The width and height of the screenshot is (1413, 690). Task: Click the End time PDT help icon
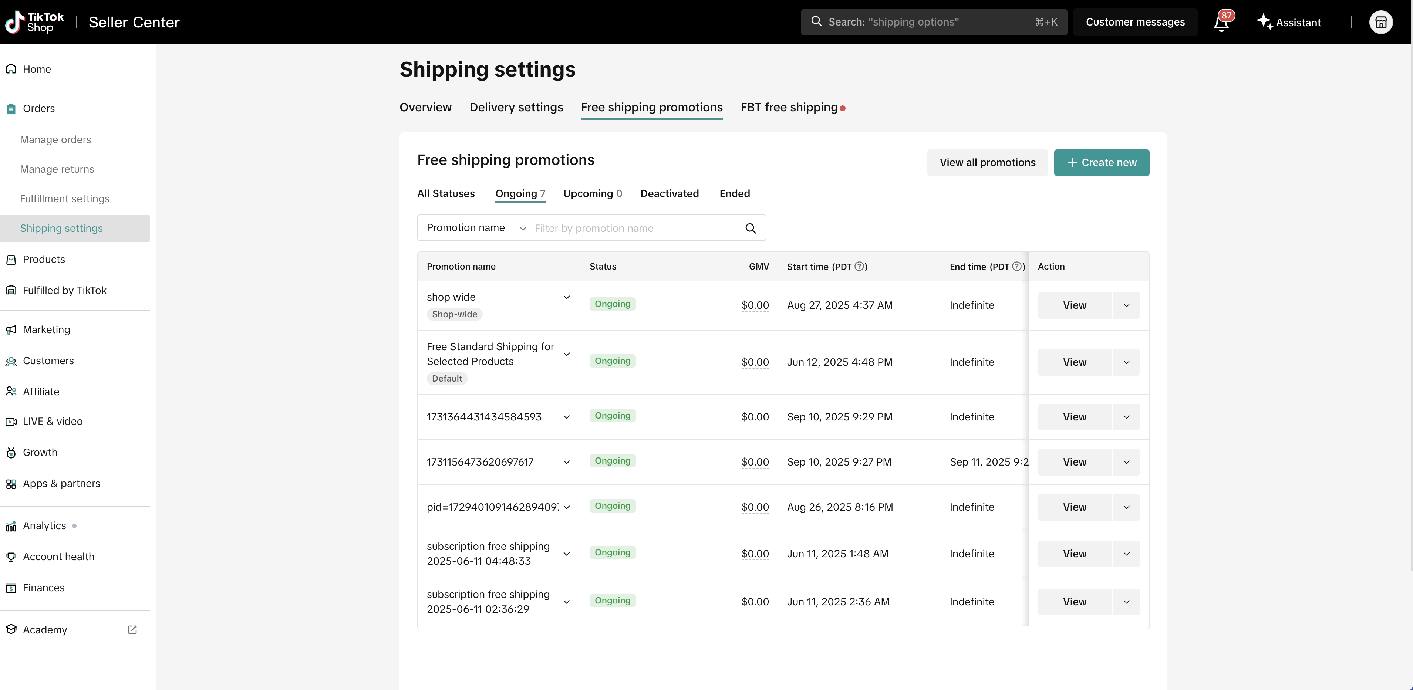coord(1017,267)
